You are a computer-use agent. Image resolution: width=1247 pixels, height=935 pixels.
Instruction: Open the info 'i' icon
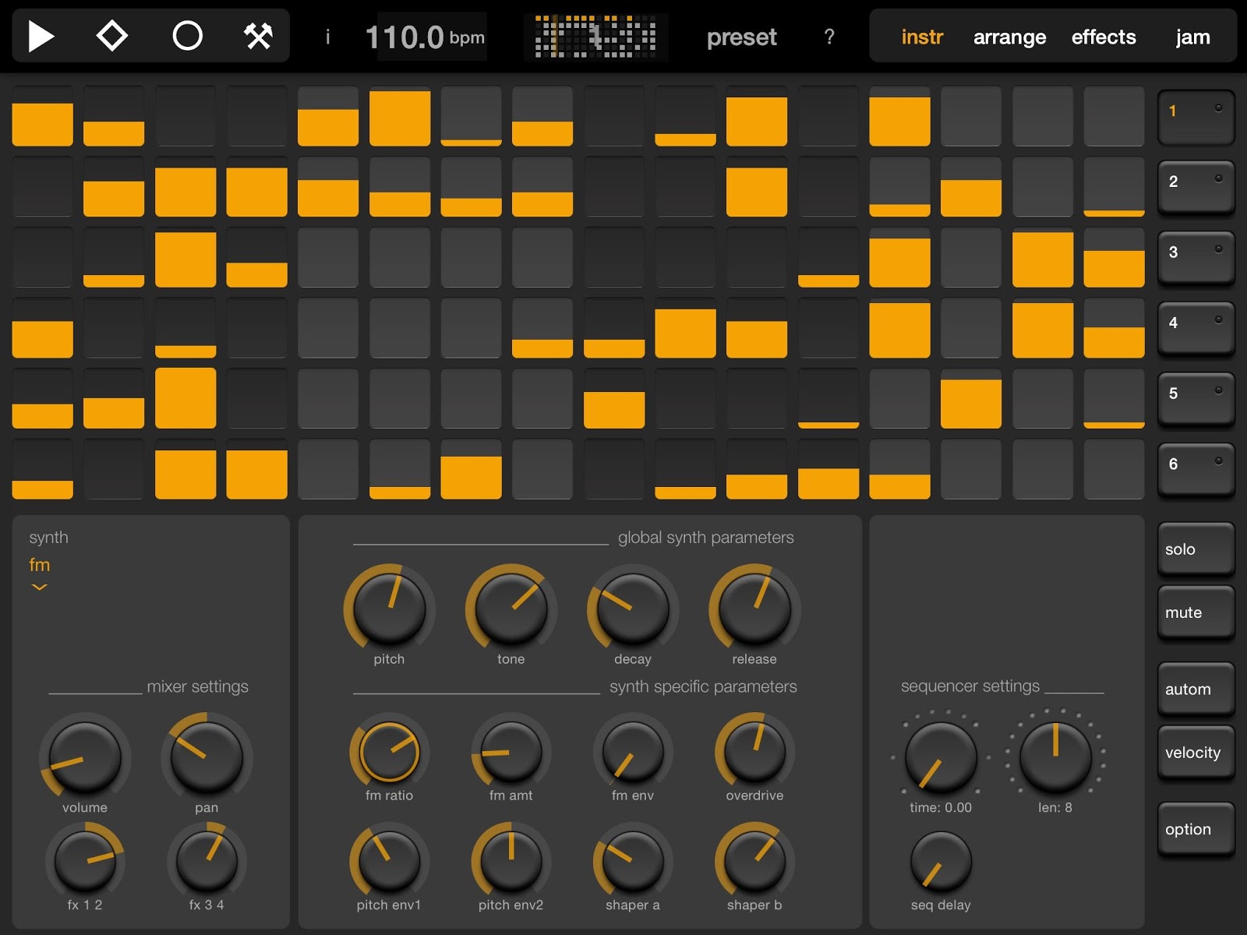[327, 37]
